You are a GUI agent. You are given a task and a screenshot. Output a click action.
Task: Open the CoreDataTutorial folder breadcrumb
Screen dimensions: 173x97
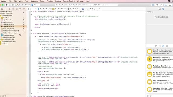click(x=59, y=9)
